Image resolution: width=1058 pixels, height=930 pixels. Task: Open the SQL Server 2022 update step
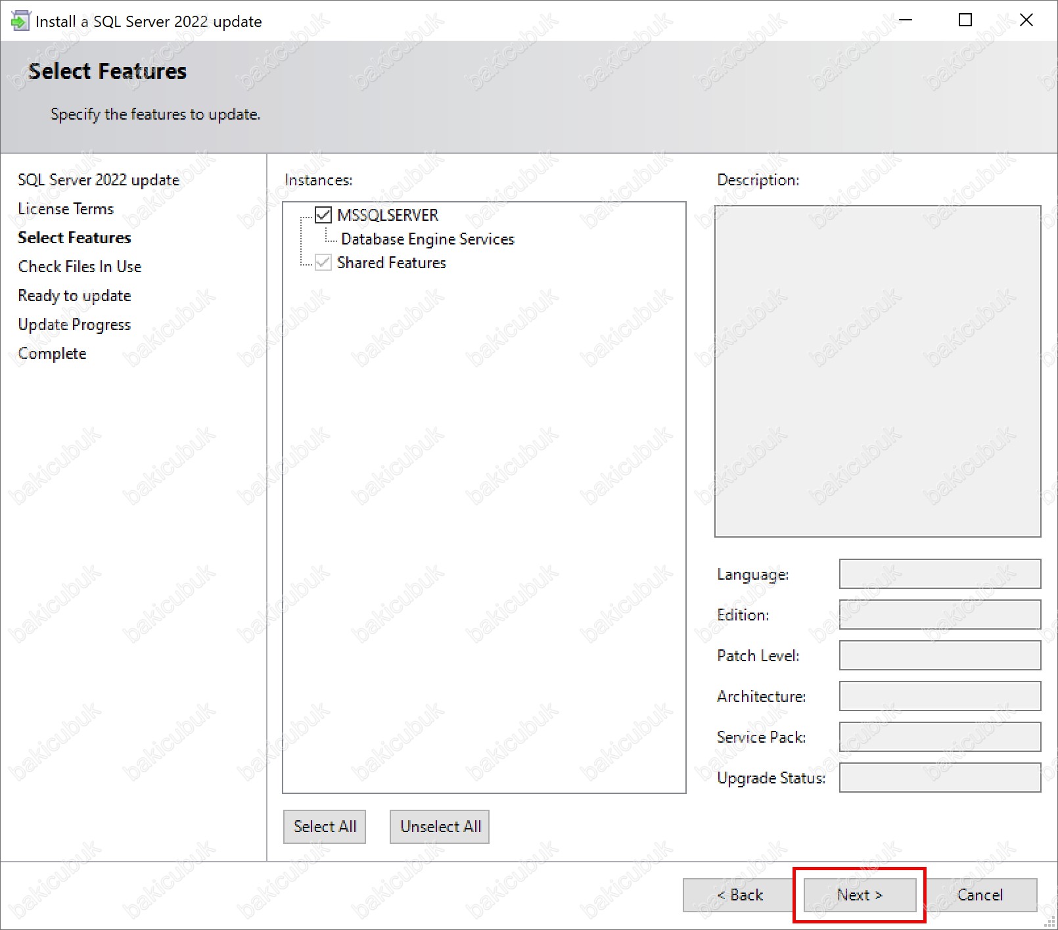pos(99,180)
